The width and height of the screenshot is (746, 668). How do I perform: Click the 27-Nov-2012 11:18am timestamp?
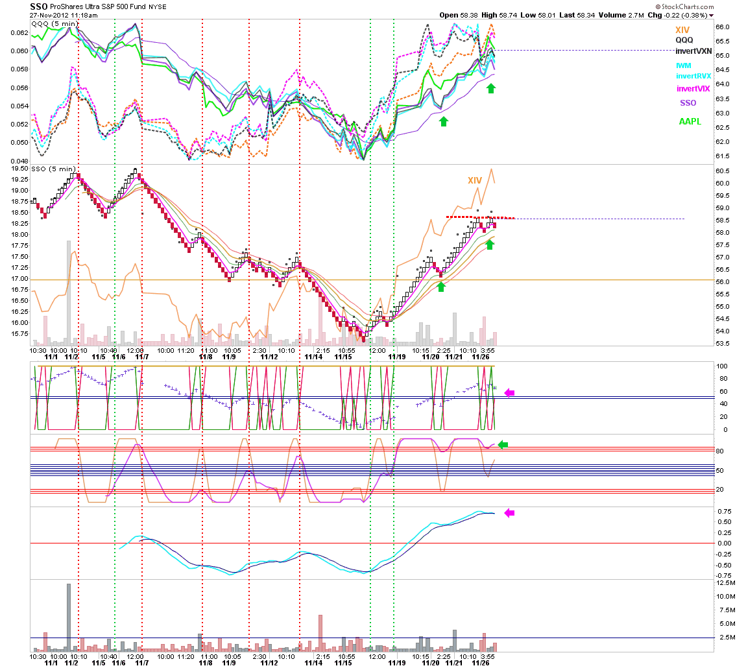(64, 15)
